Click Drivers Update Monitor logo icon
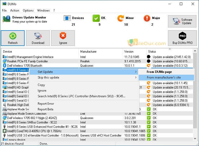Viewport: 199px width, 146px height. point(6,19)
